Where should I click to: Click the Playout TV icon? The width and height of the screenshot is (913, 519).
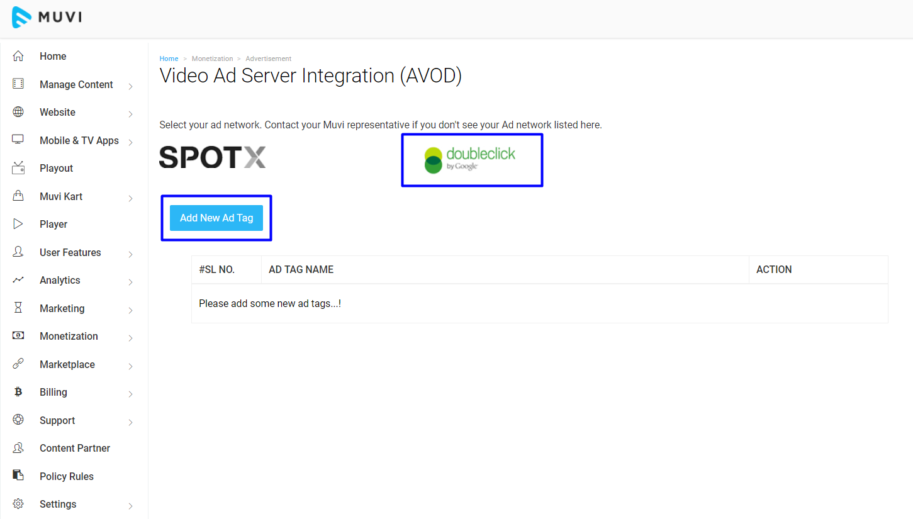tap(18, 168)
